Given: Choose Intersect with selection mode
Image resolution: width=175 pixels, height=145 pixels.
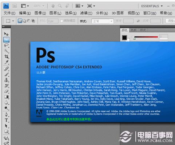Looking at the screenshot, I should click(x=33, y=21).
